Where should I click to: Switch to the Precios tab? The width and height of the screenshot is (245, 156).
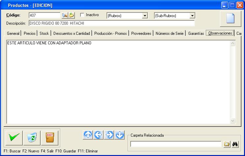(x=30, y=33)
